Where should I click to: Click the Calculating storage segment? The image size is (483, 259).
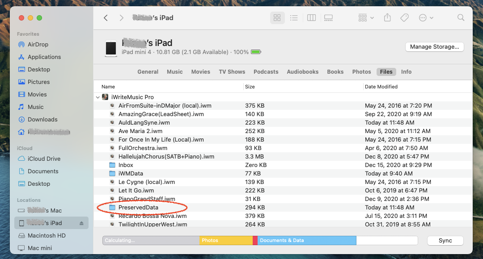pos(151,241)
